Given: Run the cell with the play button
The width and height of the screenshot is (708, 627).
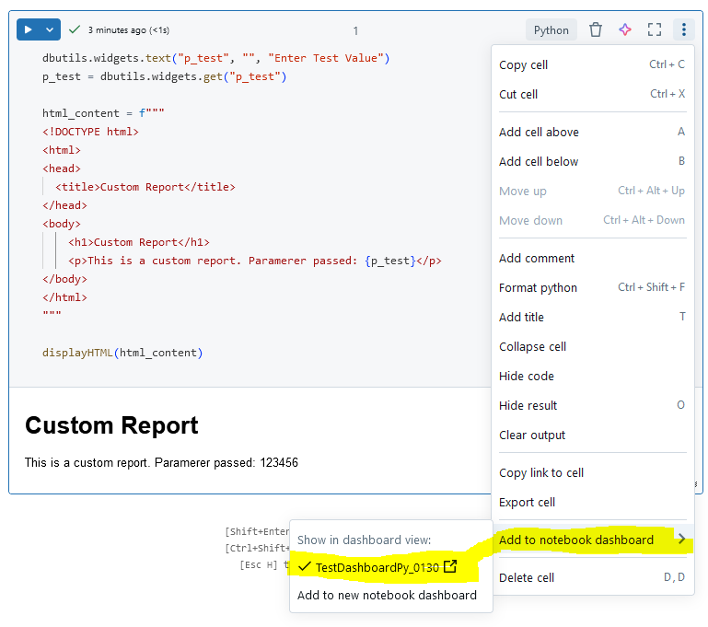Looking at the screenshot, I should pyautogui.click(x=29, y=29).
